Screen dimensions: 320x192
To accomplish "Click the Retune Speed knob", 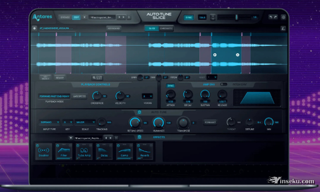I will tap(135, 122).
